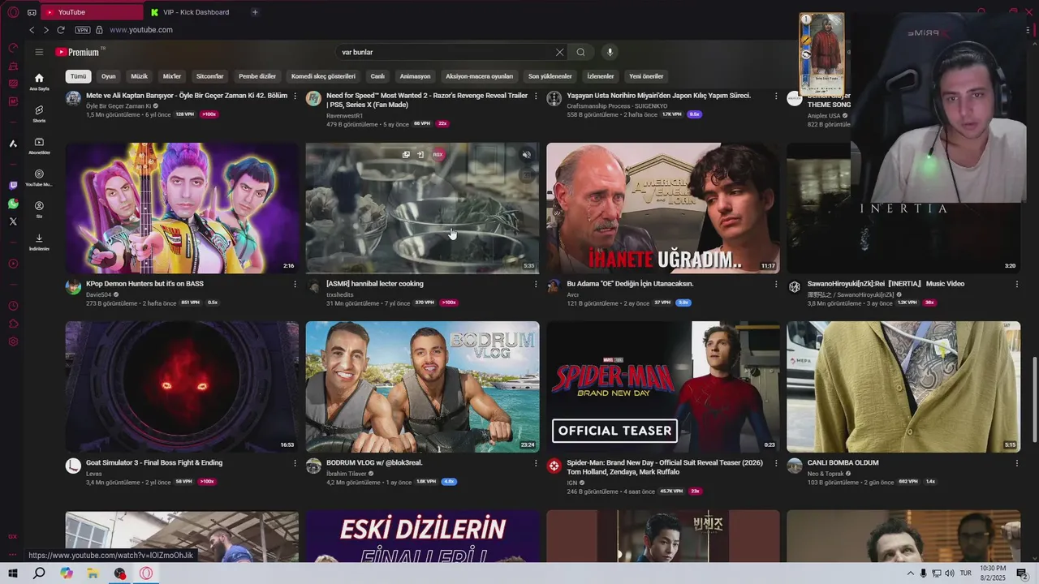Open options for CANLI BOMBA OLDUM video
1039x584 pixels.
(x=1016, y=463)
